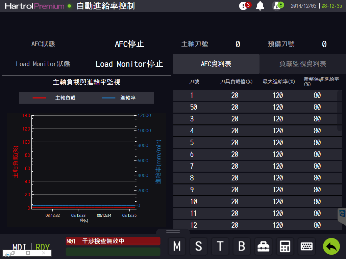The image size is (346, 259).
Task: Select tool number 8 cell
Action: coord(192,178)
